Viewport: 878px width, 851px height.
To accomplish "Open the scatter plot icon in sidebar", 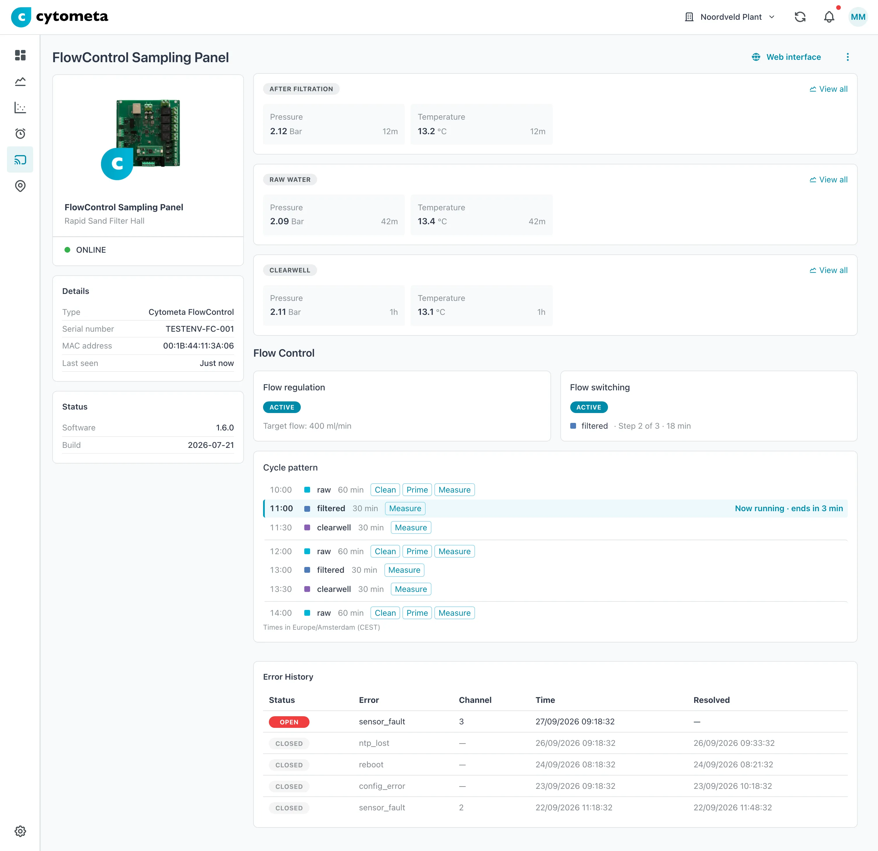I will pos(20,107).
